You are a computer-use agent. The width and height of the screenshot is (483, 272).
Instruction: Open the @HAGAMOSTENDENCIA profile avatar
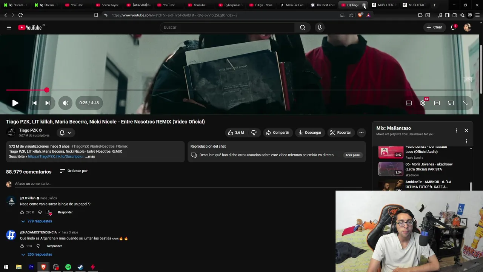[x=11, y=235]
